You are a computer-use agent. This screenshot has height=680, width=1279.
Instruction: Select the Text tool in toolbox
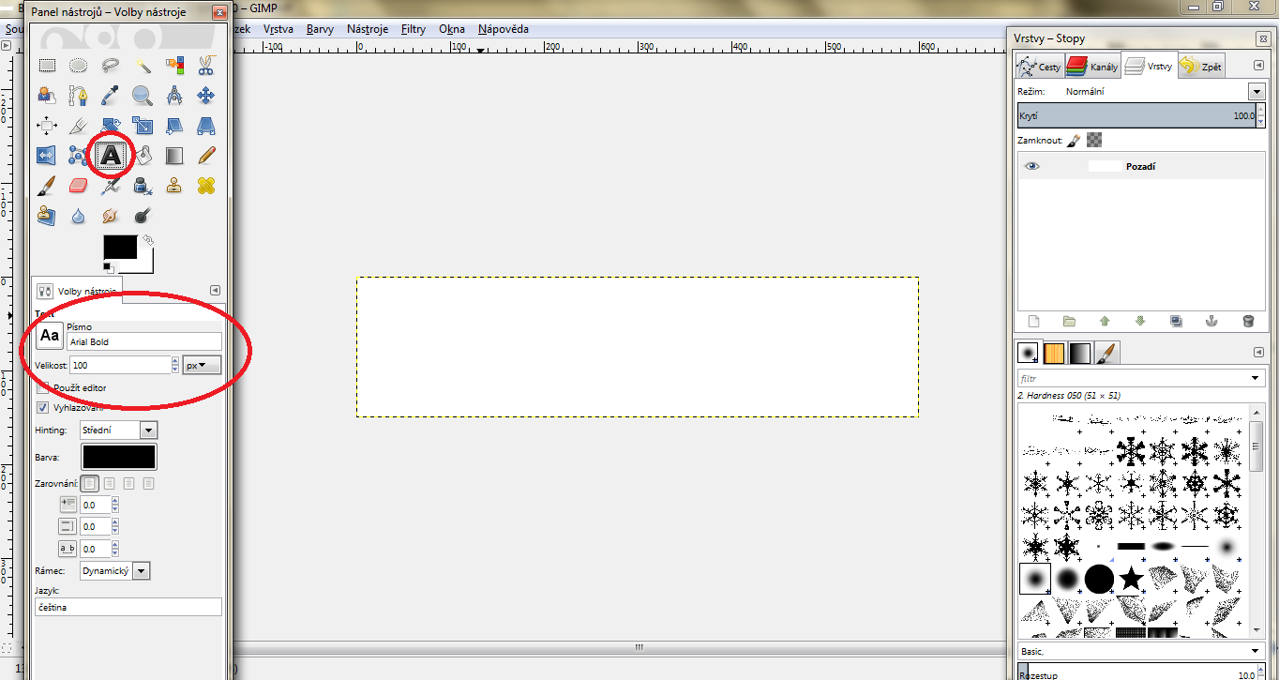111,156
